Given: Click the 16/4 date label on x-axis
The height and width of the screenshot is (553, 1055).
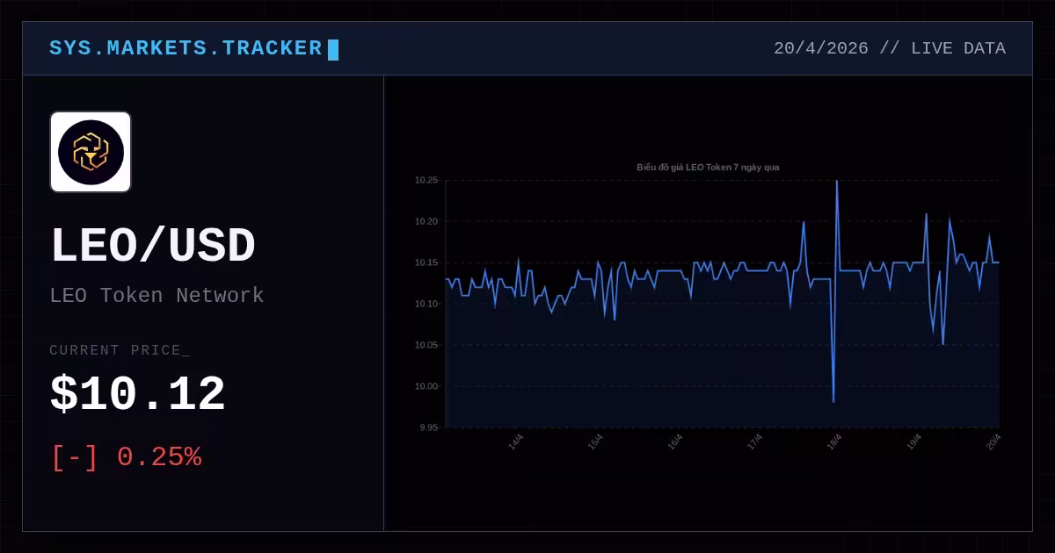Looking at the screenshot, I should [x=675, y=442].
